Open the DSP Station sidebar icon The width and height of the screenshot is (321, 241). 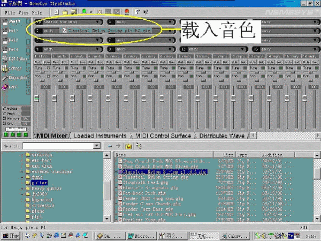pyautogui.click(x=5, y=59)
